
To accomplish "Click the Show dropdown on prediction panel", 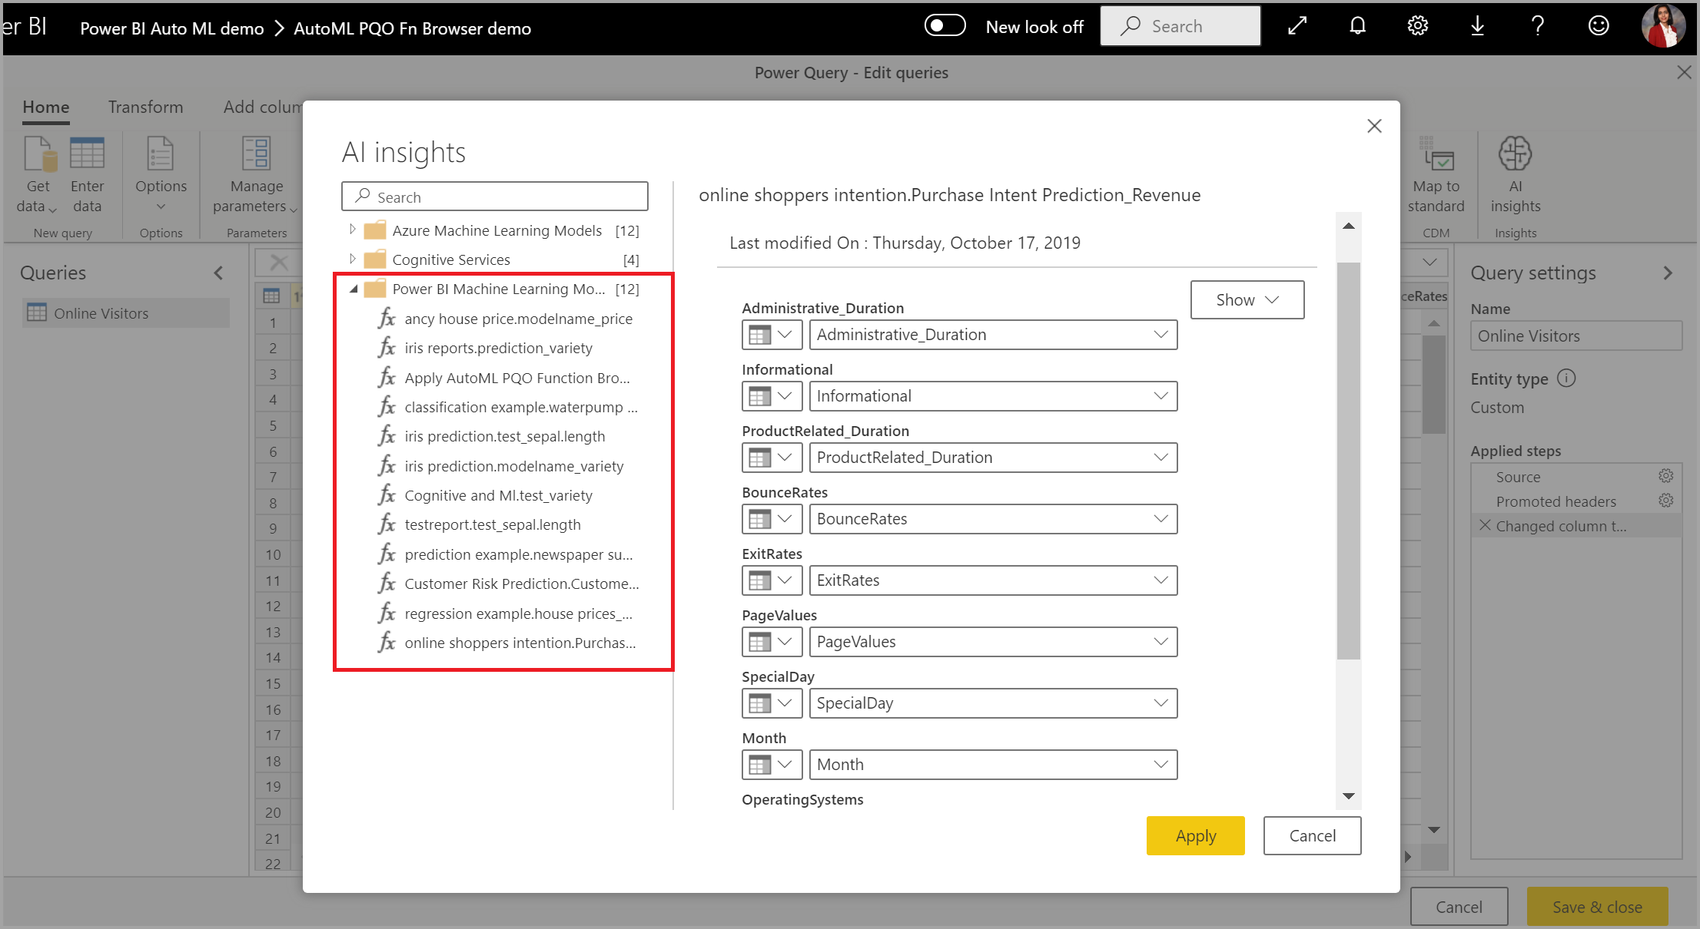I will point(1247,299).
